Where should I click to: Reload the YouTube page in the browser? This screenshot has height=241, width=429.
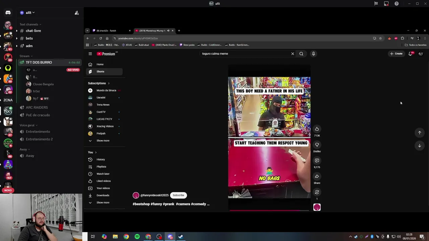[x=101, y=38]
